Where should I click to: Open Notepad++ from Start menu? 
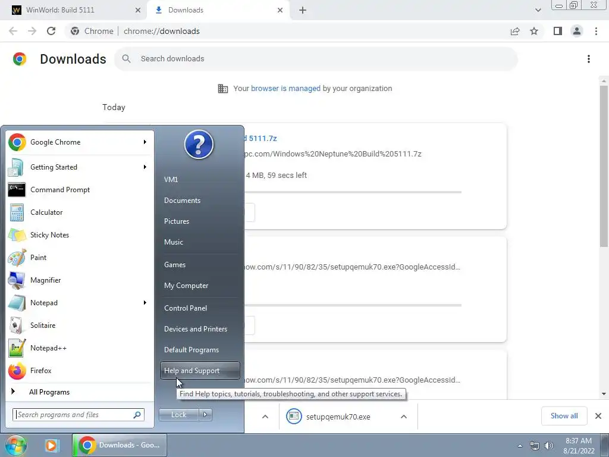point(80,348)
